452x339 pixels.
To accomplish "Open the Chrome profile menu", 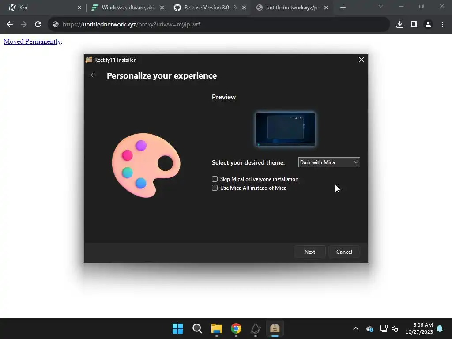I will (x=428, y=25).
